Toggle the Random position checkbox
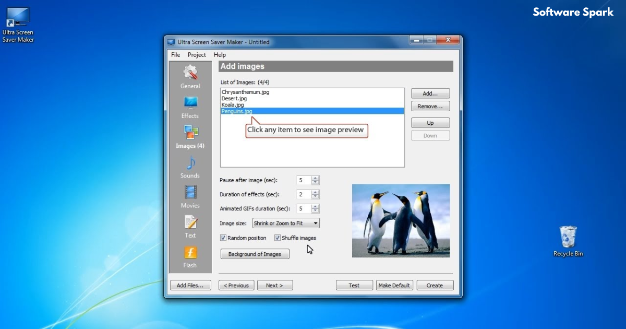The width and height of the screenshot is (626, 329). pos(223,238)
